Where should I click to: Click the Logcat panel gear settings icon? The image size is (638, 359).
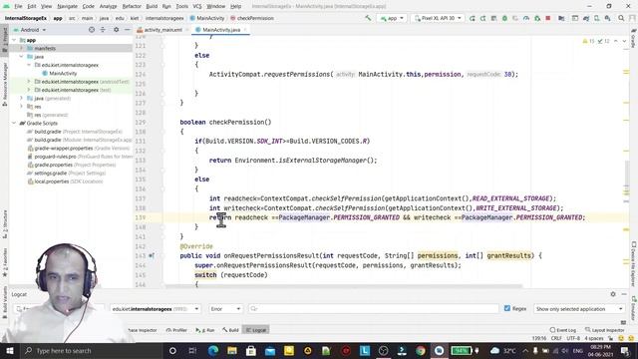point(613,294)
